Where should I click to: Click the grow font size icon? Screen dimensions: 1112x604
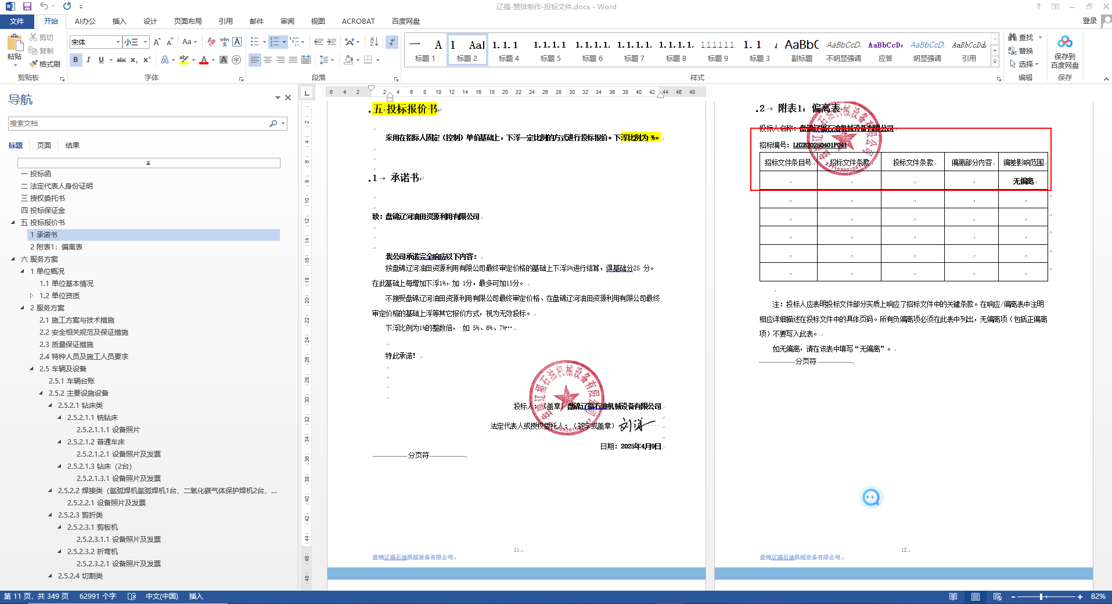coord(157,42)
